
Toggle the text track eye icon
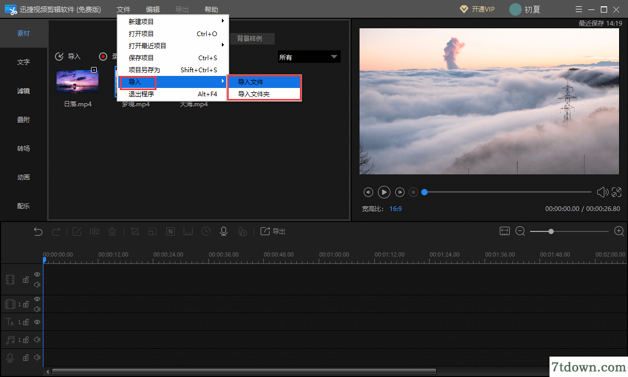(37, 322)
